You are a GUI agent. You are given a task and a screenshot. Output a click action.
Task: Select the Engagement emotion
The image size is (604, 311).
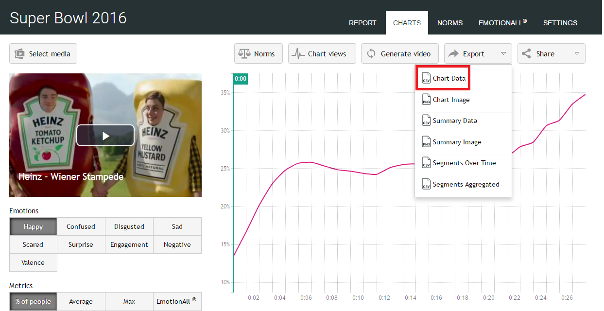tap(129, 244)
